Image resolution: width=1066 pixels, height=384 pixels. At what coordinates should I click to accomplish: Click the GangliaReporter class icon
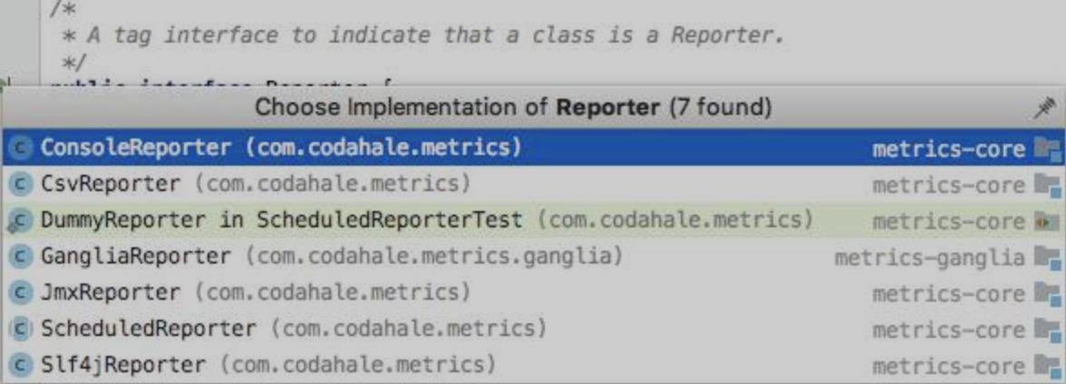[x=21, y=256]
